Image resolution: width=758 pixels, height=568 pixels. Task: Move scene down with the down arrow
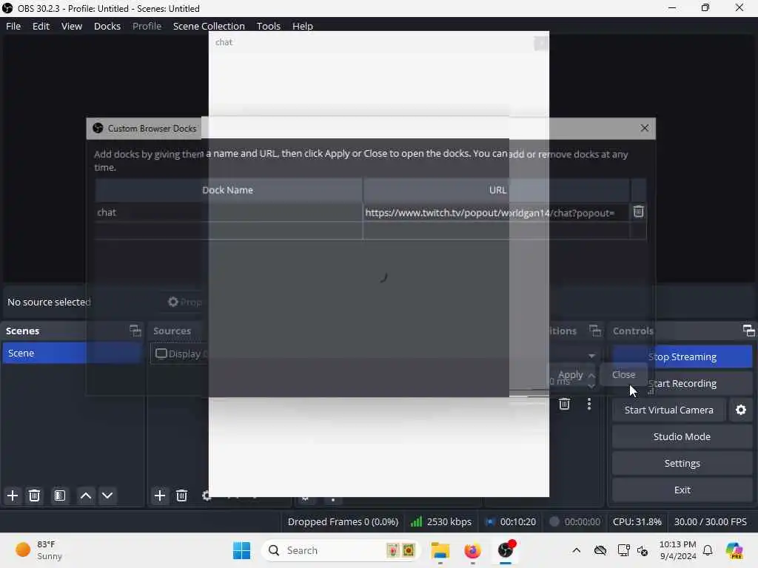(x=107, y=496)
